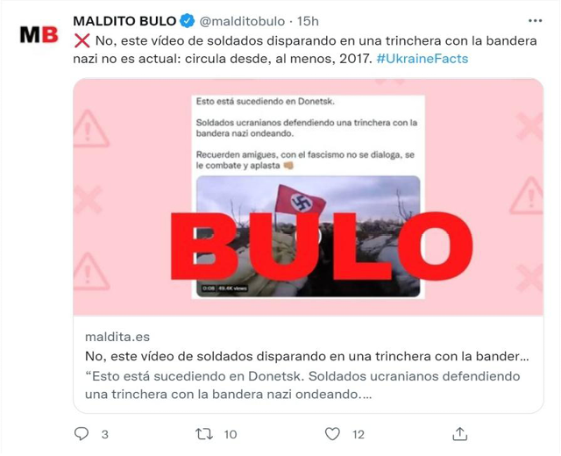Open the share upload icon

[x=459, y=434]
